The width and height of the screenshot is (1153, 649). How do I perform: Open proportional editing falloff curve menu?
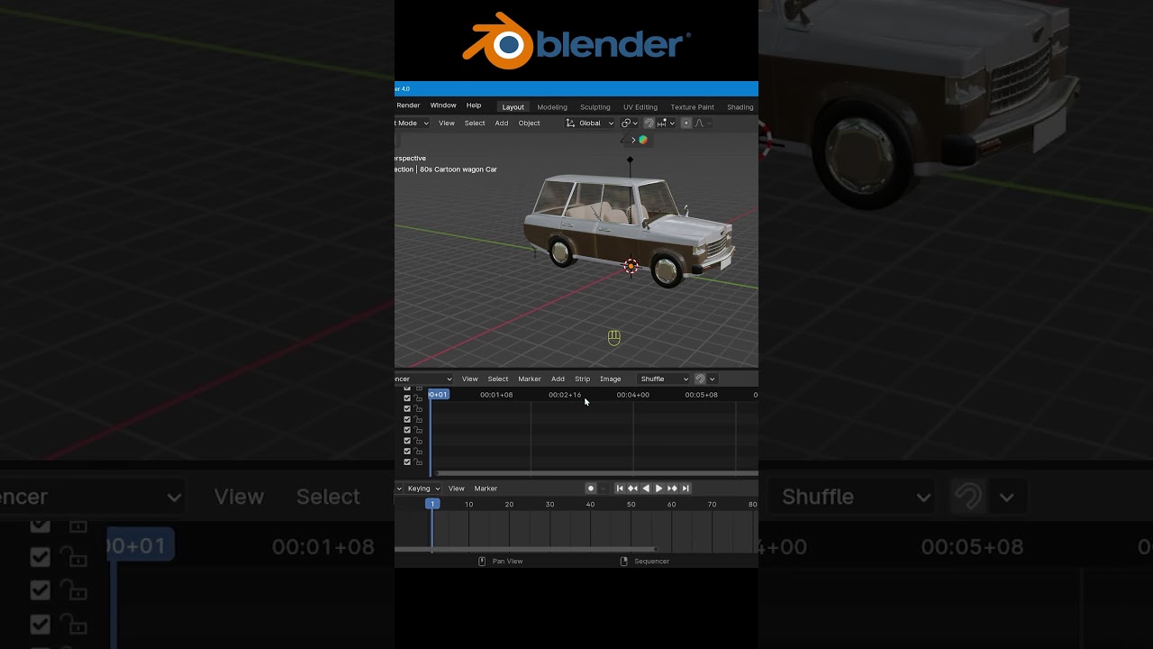[702, 123]
